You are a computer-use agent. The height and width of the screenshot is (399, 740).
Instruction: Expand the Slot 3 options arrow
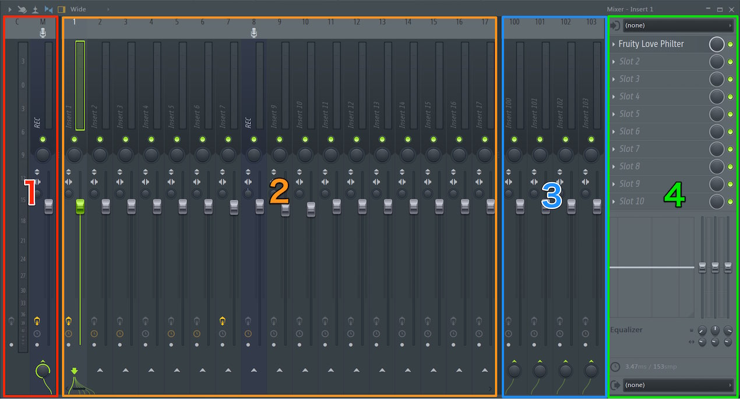[x=614, y=79]
